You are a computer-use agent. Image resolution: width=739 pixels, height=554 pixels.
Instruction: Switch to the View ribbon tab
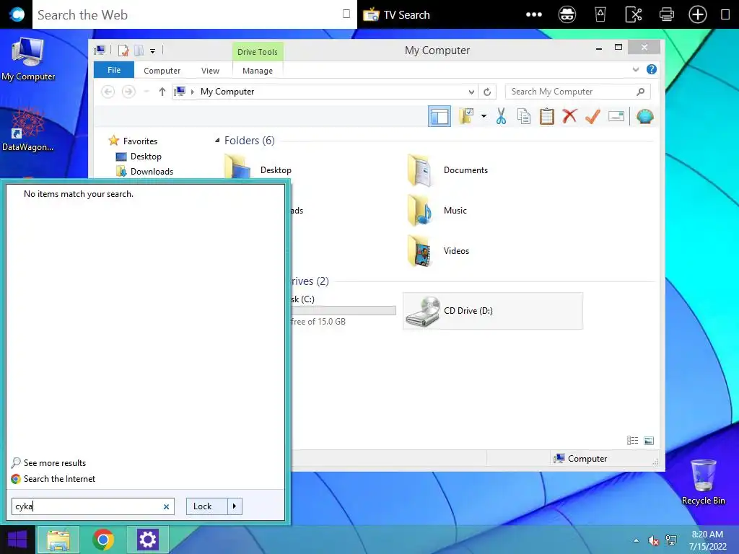[210, 71]
